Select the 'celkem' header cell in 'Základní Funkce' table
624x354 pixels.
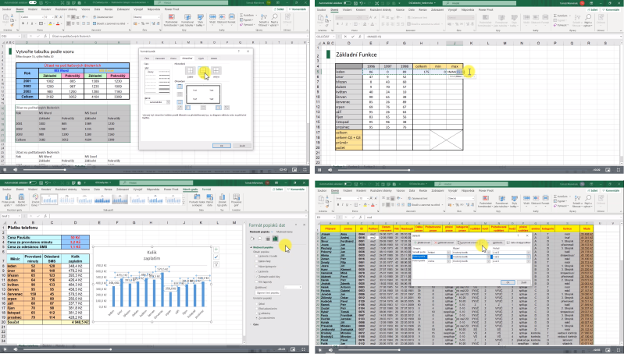coord(421,66)
